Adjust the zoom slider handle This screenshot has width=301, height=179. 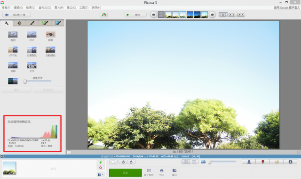coord(210,162)
